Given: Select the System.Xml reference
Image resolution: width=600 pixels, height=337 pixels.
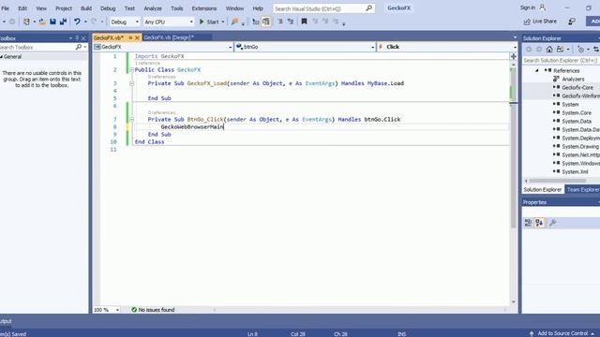Looking at the screenshot, I should 575,171.
